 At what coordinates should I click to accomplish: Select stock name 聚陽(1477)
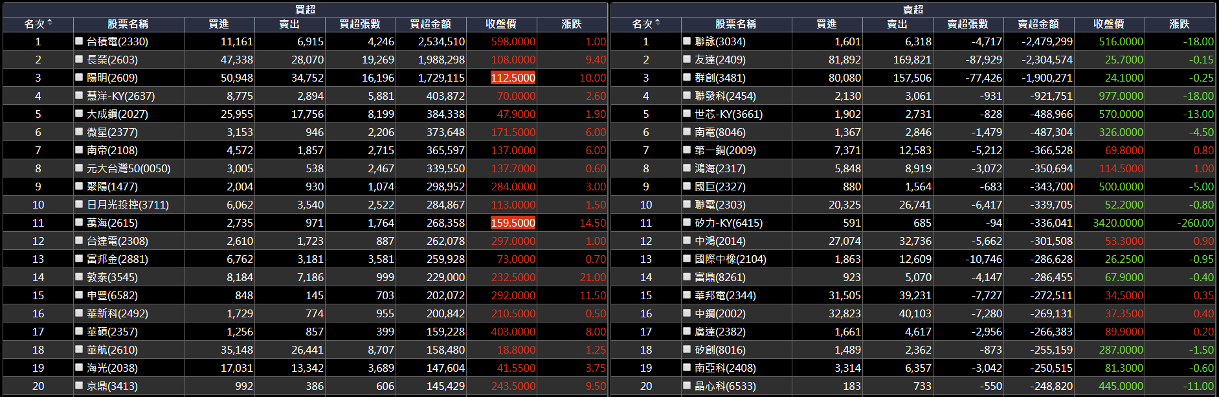click(112, 187)
